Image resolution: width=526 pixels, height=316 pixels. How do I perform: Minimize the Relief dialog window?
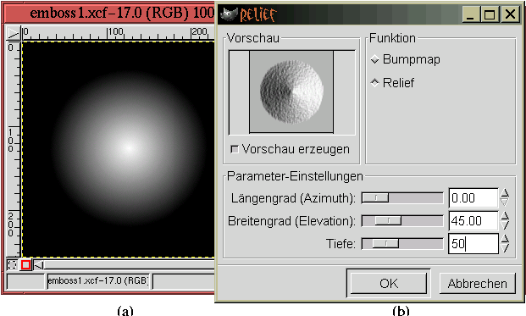tap(470, 14)
